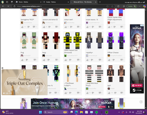Open Edge workspaces icon
The image size is (147, 115).
(x=7, y=2)
